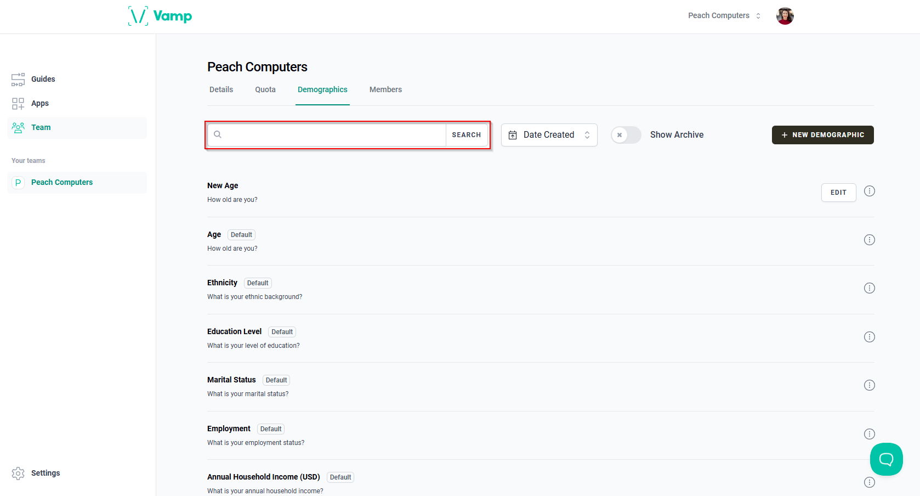This screenshot has height=496, width=920.
Task: Click the Default badge next to Employment
Action: click(x=271, y=429)
